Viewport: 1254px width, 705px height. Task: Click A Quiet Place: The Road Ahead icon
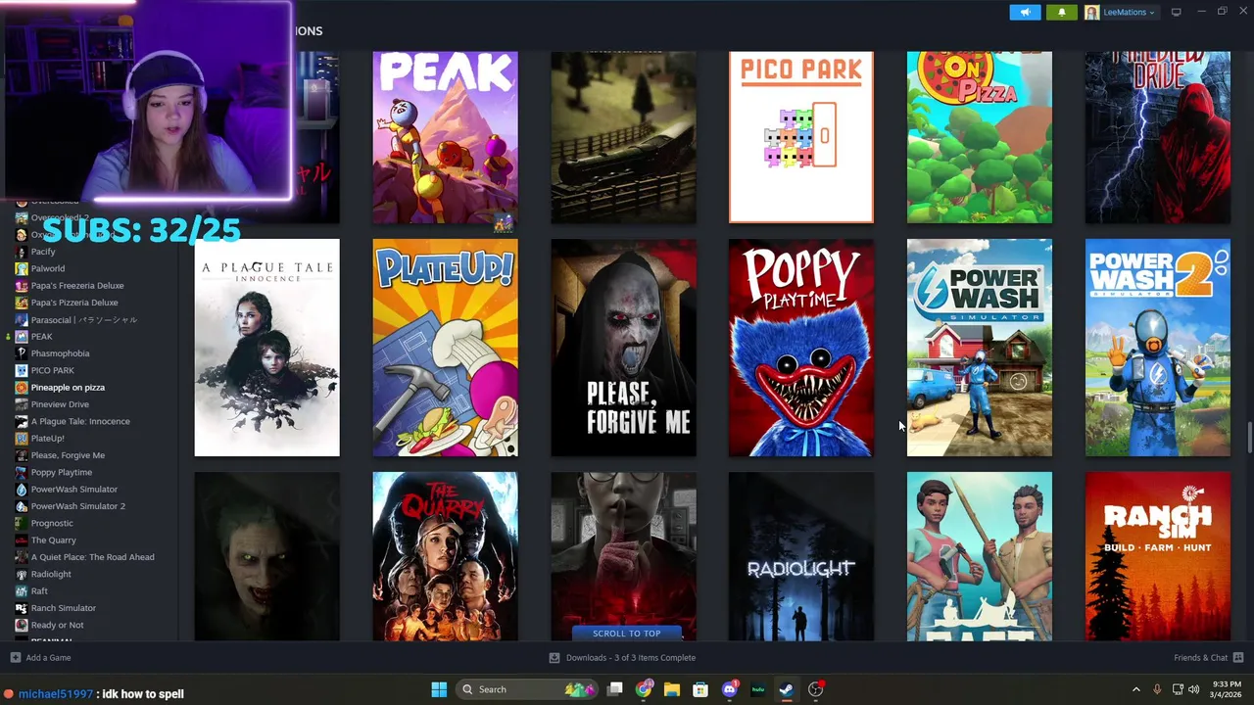22,557
